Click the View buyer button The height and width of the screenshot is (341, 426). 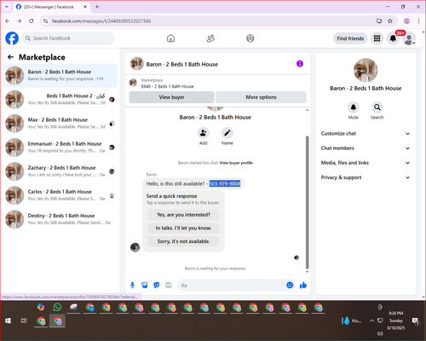(171, 97)
